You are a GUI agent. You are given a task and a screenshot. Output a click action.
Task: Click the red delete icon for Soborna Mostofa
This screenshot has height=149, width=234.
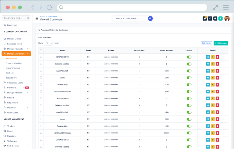[x=217, y=64]
